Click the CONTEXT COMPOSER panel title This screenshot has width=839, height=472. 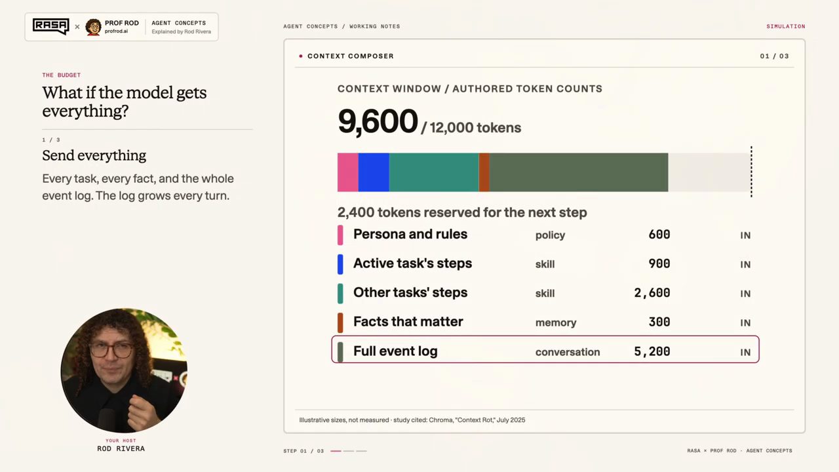click(351, 56)
